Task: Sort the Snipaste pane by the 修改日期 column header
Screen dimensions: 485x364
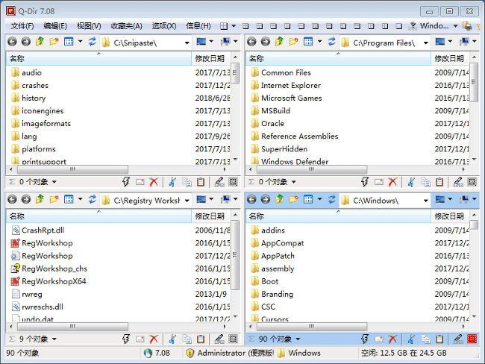Action: [210, 58]
